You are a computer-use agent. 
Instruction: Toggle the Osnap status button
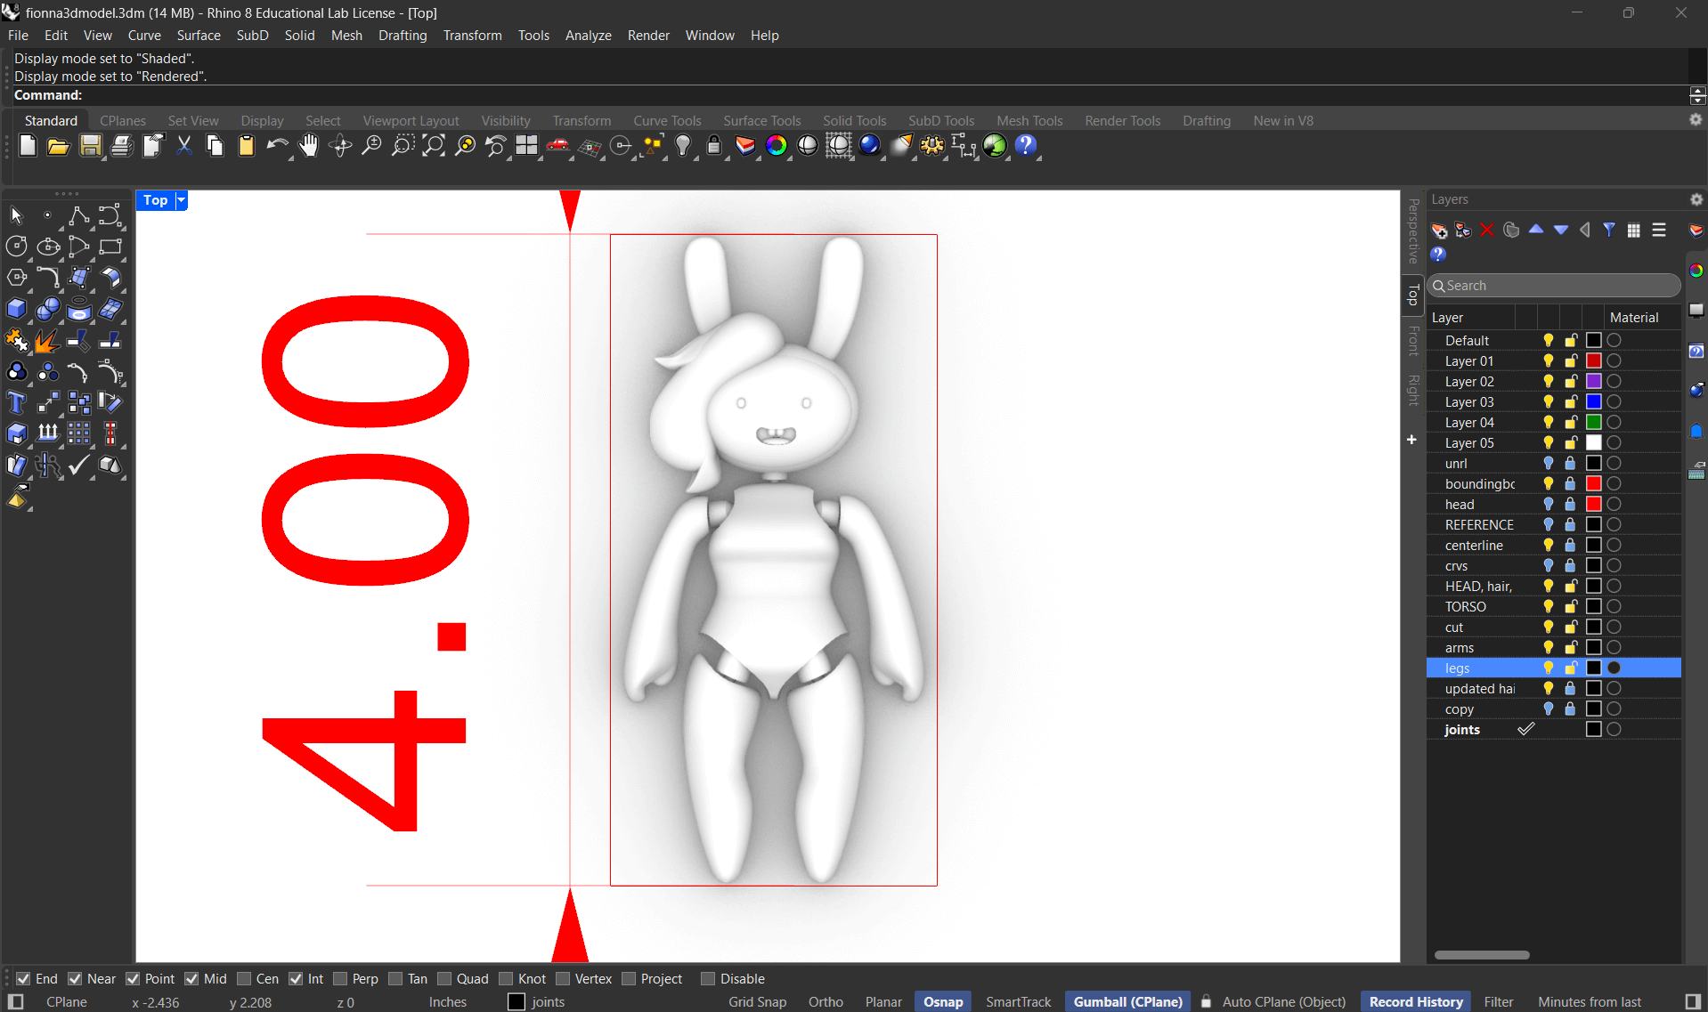coord(942,1002)
